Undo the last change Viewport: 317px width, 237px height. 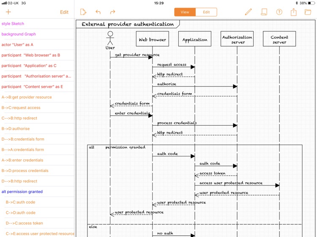98,12
